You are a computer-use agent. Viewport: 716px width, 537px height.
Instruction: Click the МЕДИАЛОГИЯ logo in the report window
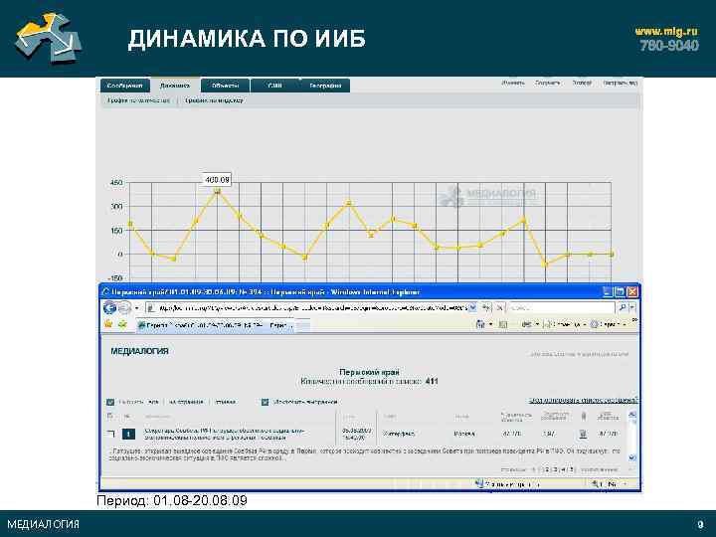pos(139,351)
